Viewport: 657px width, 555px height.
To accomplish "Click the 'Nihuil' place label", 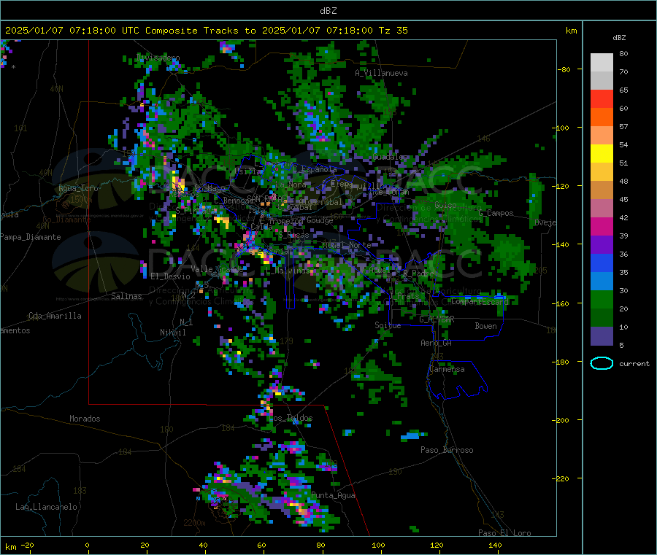I will (172, 333).
